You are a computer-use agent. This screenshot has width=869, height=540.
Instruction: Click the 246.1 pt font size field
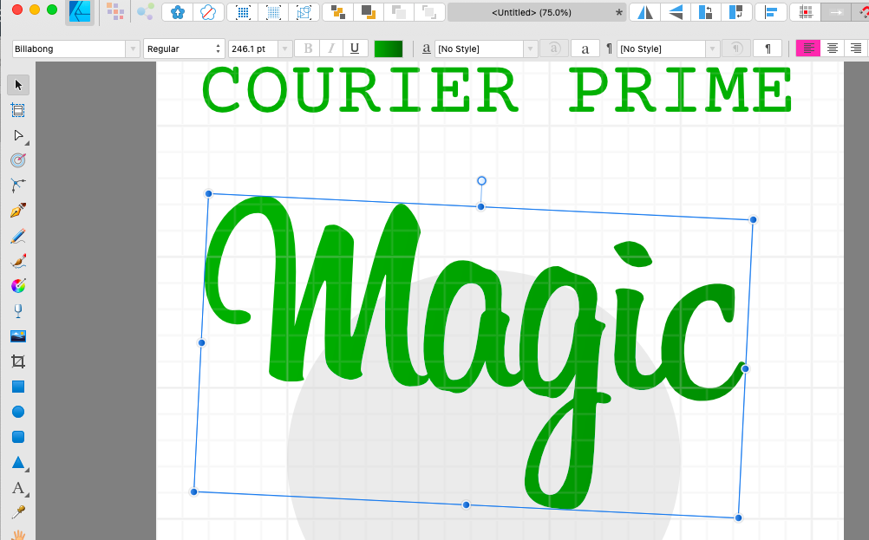(253, 49)
